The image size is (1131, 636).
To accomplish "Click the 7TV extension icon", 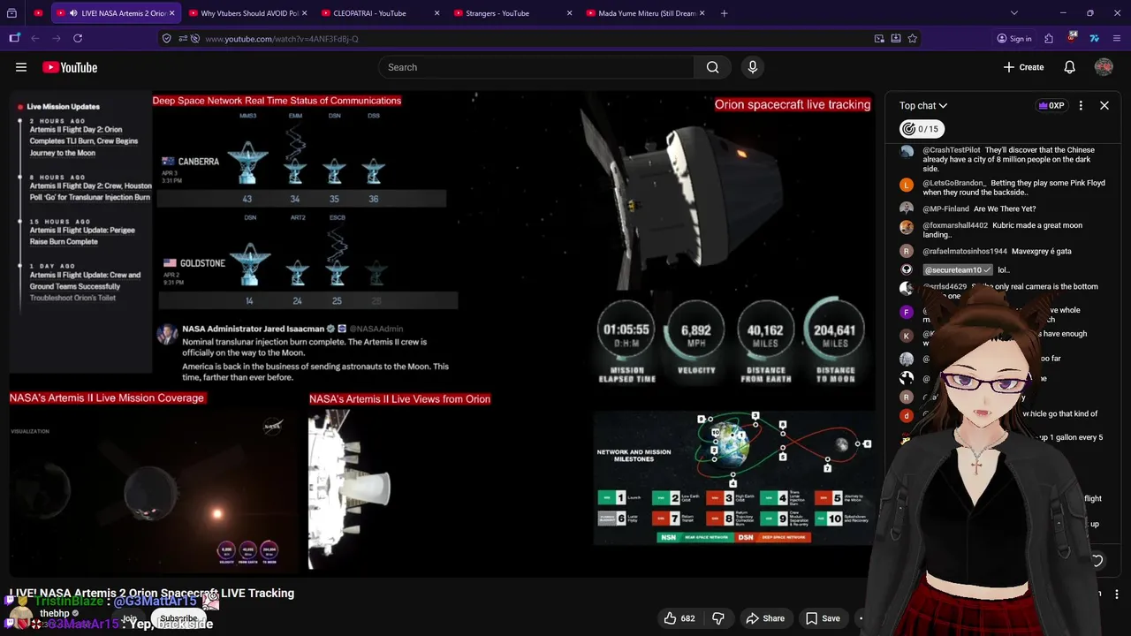I will pyautogui.click(x=1094, y=39).
